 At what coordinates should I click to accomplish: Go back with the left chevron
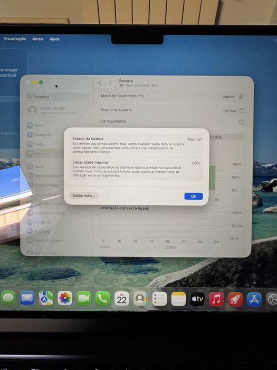pos(100,82)
